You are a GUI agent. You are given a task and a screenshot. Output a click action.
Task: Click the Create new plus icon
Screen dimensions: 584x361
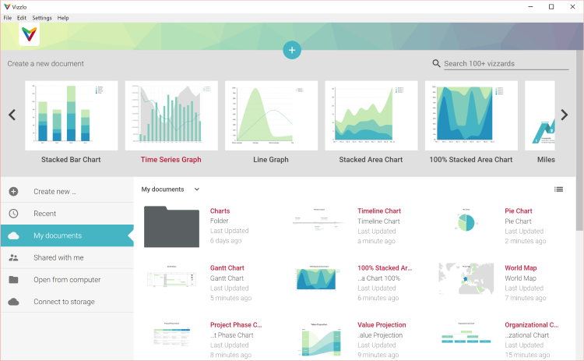coord(13,192)
